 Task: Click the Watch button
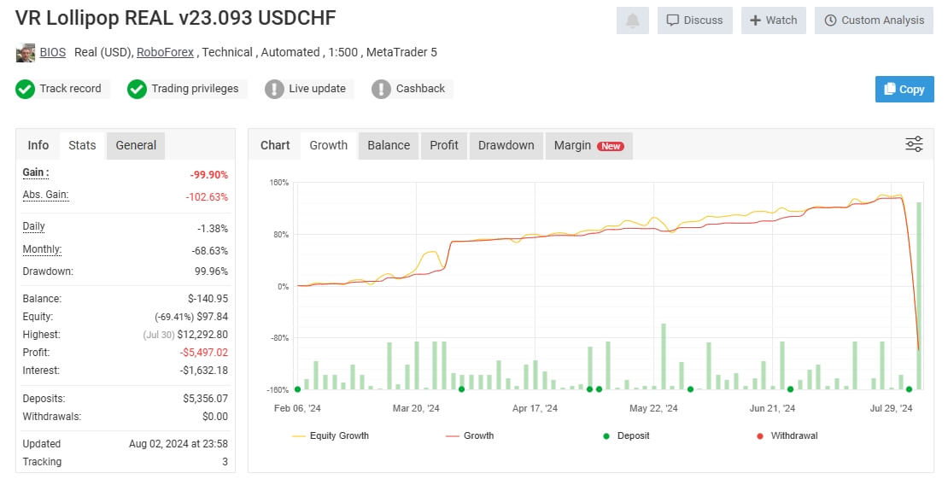pyautogui.click(x=773, y=20)
